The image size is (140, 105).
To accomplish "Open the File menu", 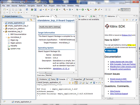I will (x=3, y=6).
